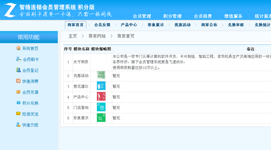
Task: Click the gift icon beside 积分兑换
Action: (18, 103)
